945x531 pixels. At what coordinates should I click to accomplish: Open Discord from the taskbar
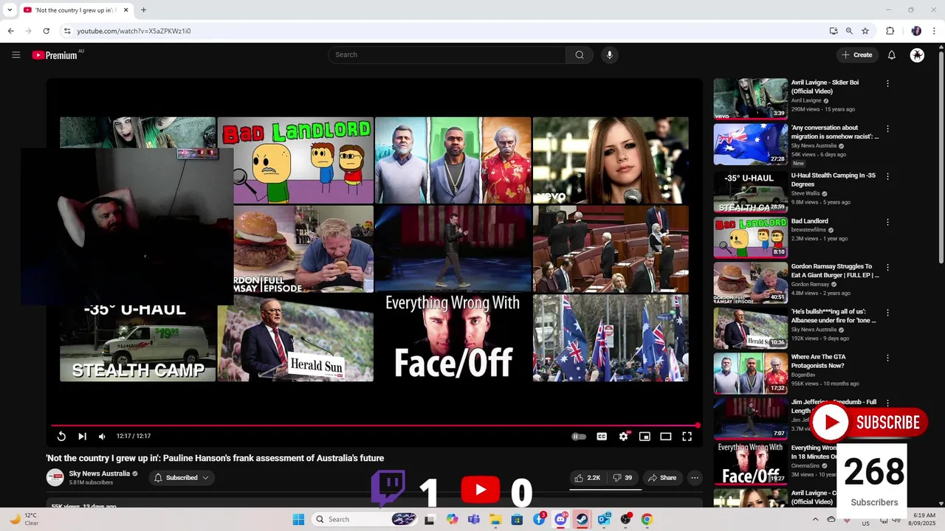tap(560, 519)
